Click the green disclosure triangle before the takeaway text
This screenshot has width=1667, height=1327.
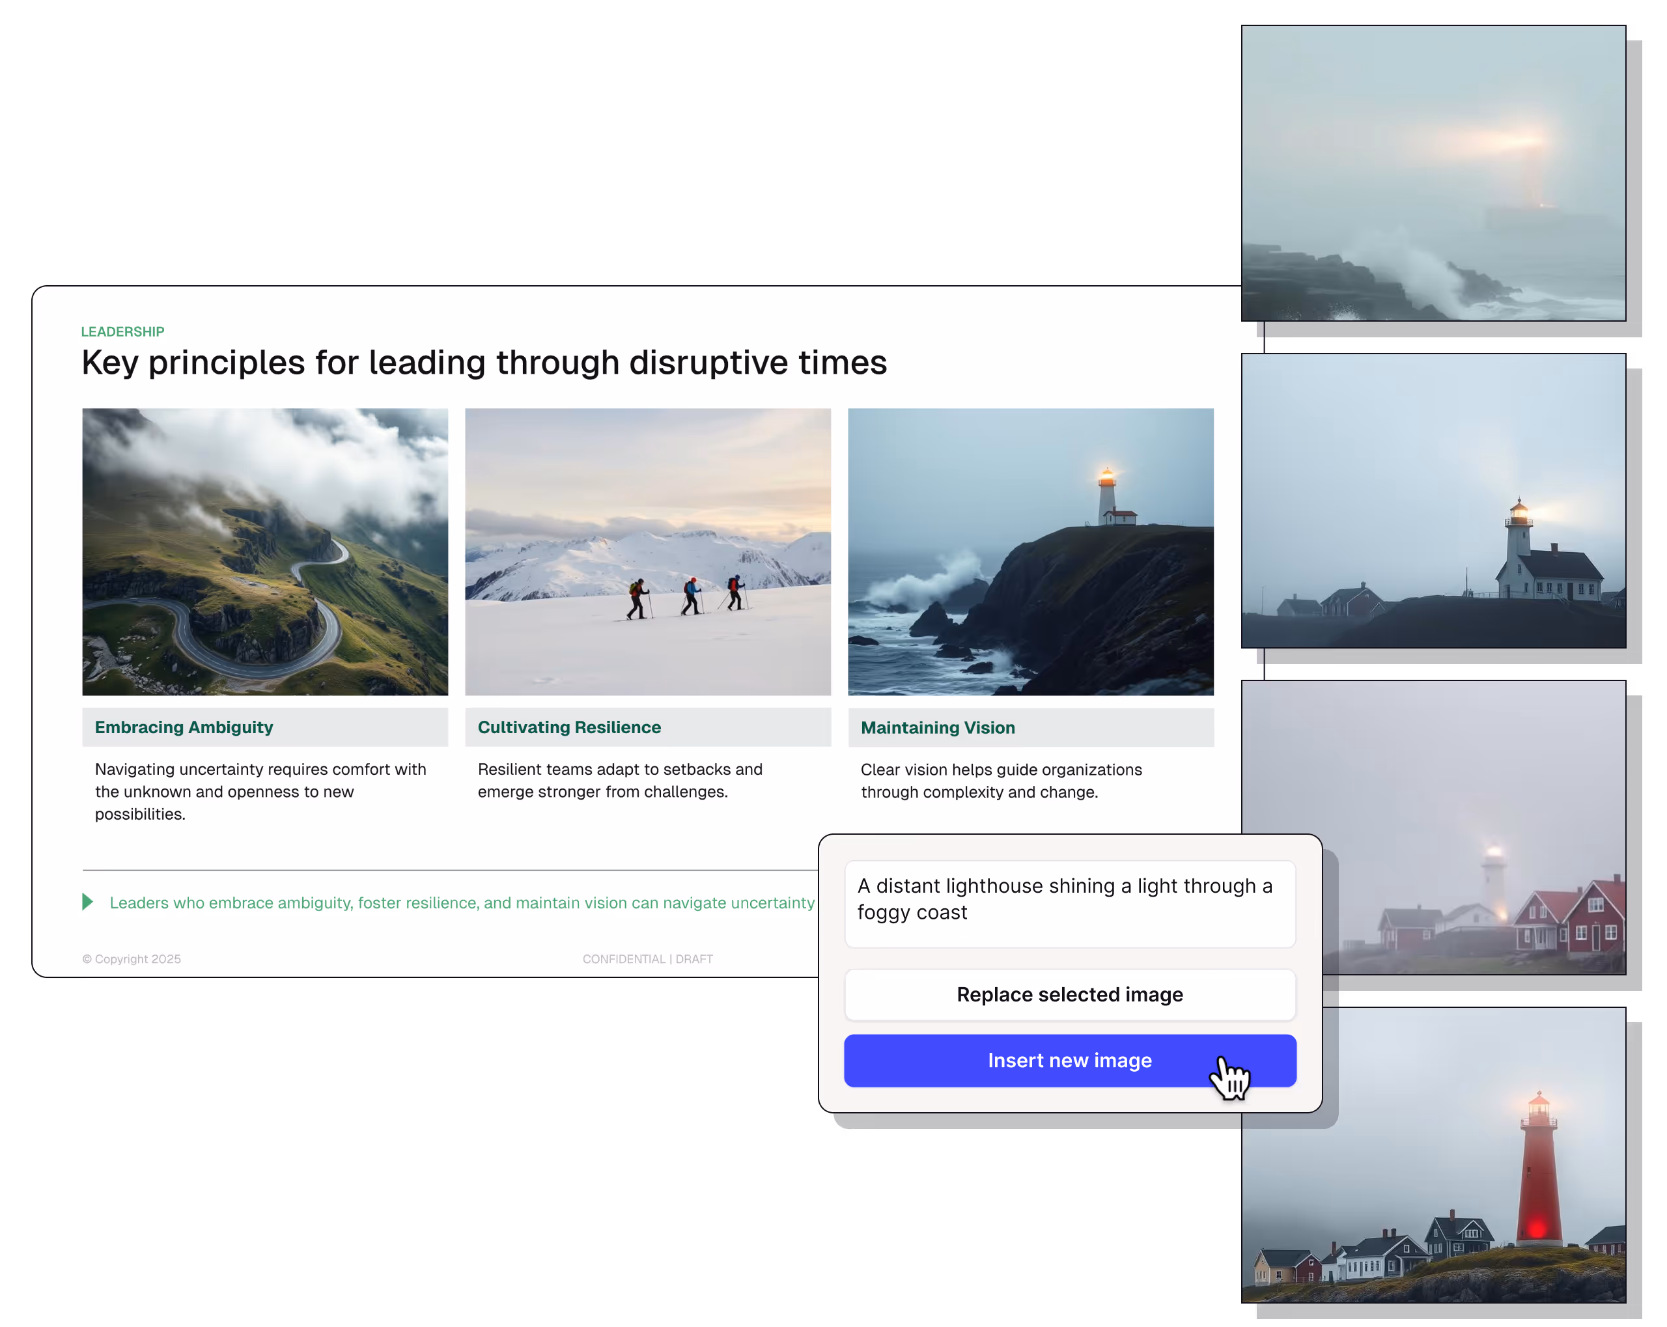tap(87, 902)
